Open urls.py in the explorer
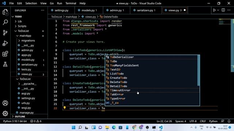 click(x=25, y=103)
